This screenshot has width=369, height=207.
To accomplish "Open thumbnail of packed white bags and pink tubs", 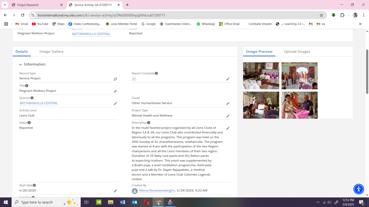I will (x=261, y=76).
